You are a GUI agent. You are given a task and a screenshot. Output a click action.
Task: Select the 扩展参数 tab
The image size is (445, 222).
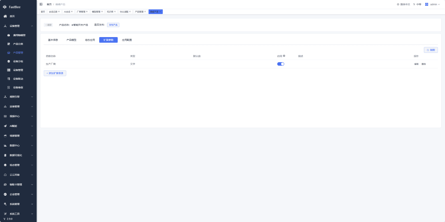coord(108,40)
